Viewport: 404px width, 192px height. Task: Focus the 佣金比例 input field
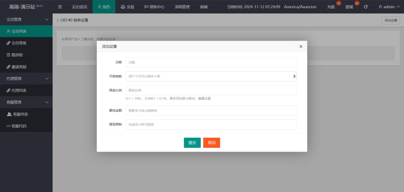(x=211, y=90)
